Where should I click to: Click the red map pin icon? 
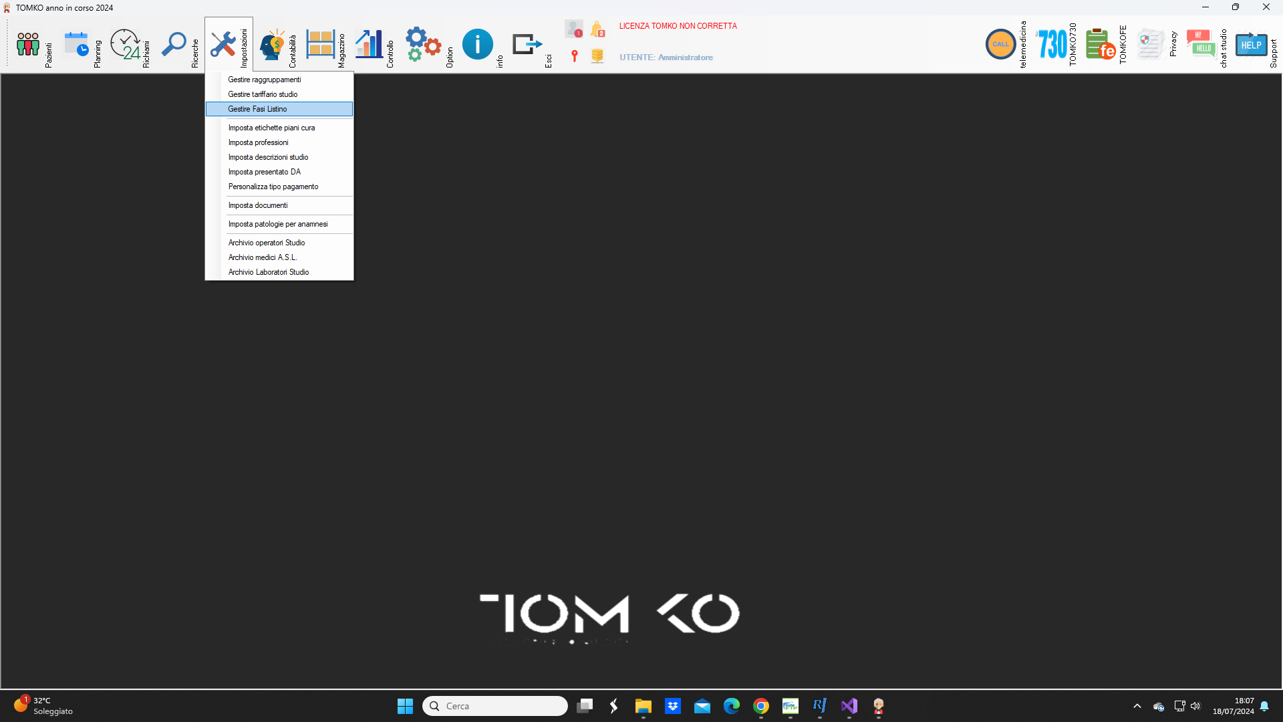(574, 56)
